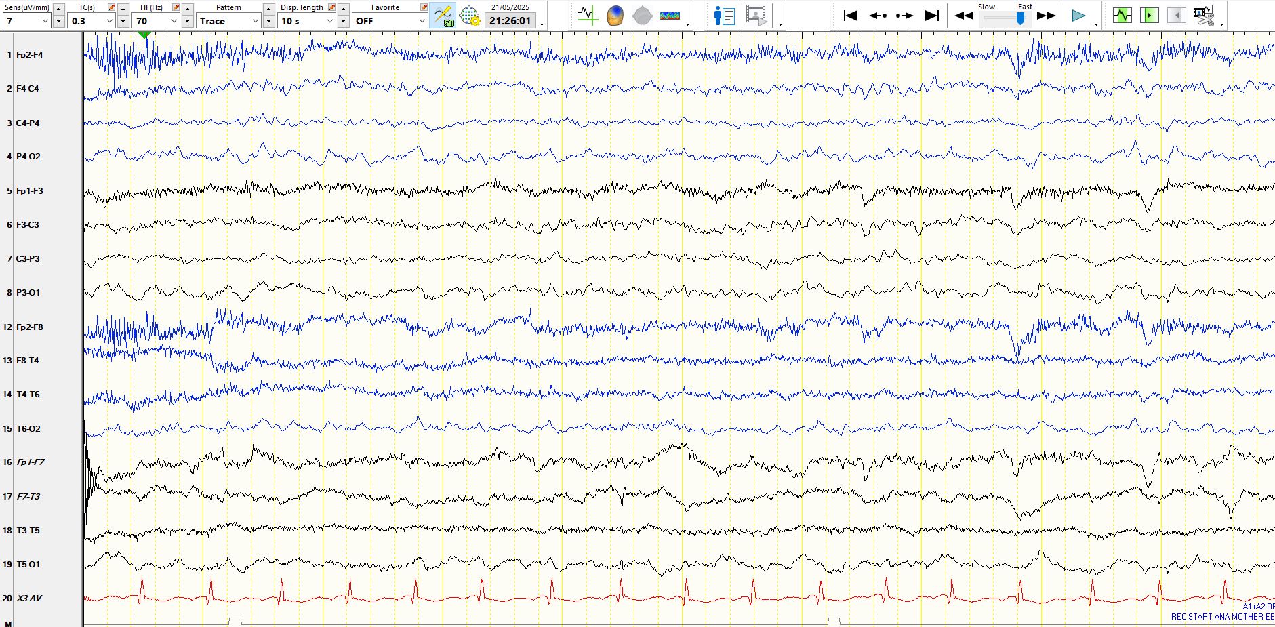Expand the arrow after the video icon
Screen dimensions: 1275x627
click(780, 24)
